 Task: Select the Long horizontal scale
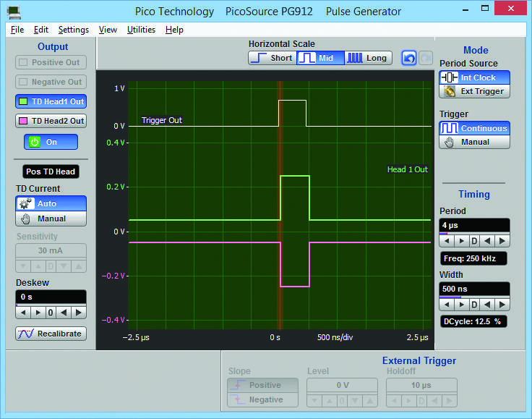[368, 58]
